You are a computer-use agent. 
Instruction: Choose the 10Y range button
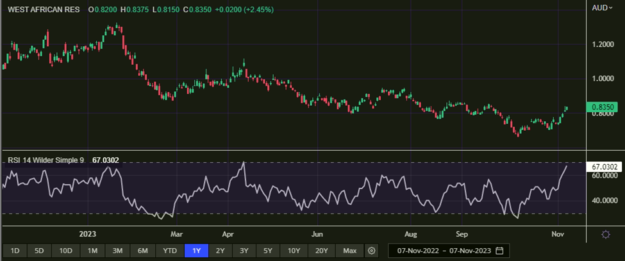(294, 251)
